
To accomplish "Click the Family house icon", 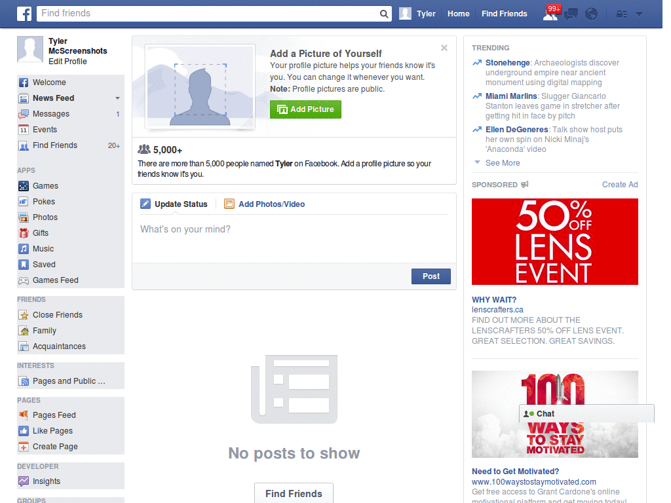I will coord(24,331).
